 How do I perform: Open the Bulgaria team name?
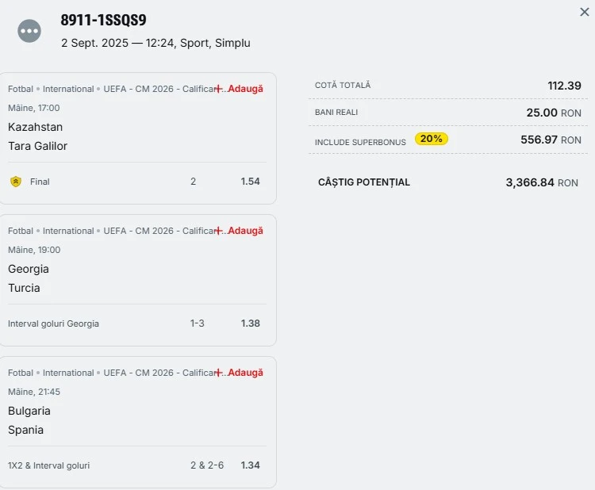tap(29, 411)
